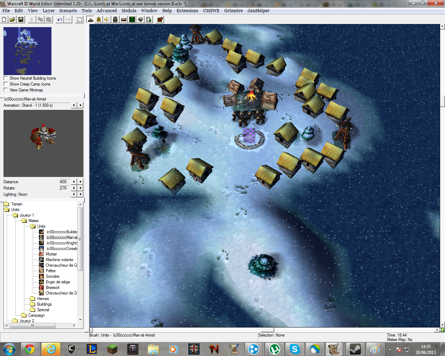Open Minecraft from the taskbar
The image size is (445, 356).
click(112, 349)
